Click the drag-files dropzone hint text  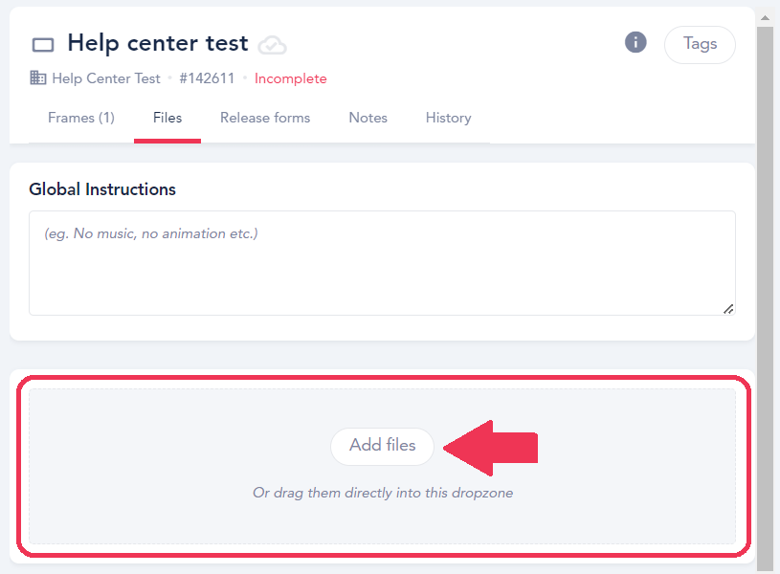tap(383, 494)
